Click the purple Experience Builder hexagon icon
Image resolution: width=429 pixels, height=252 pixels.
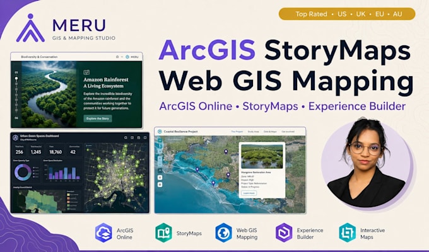pos(284,233)
